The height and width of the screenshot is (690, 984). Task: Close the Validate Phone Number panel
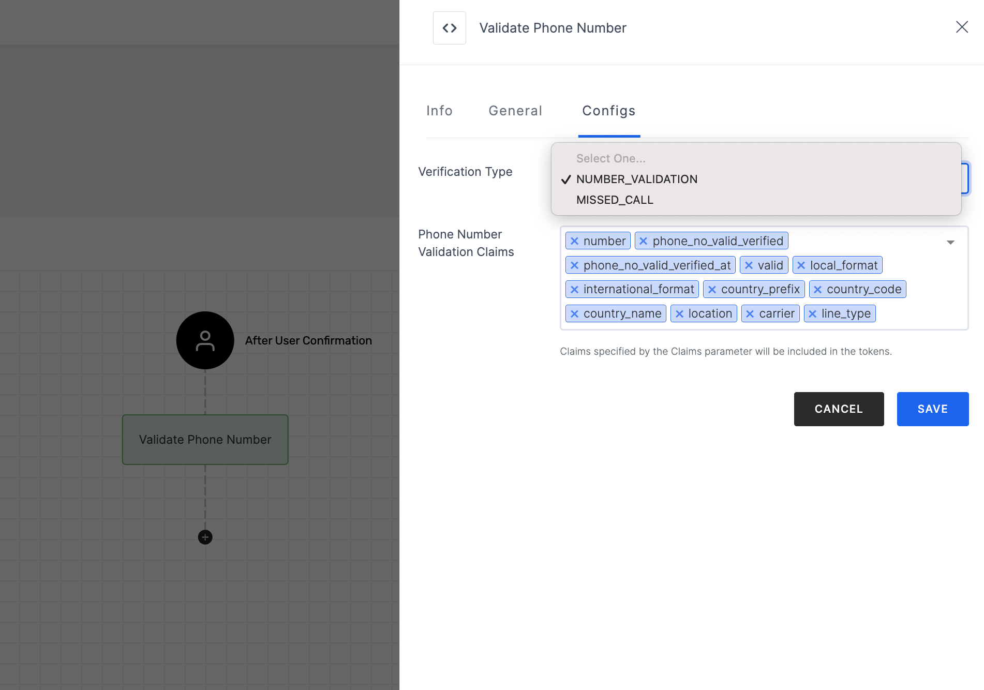(962, 27)
